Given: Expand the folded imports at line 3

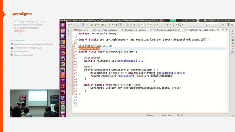Looking at the screenshot, I should tap(77, 40).
